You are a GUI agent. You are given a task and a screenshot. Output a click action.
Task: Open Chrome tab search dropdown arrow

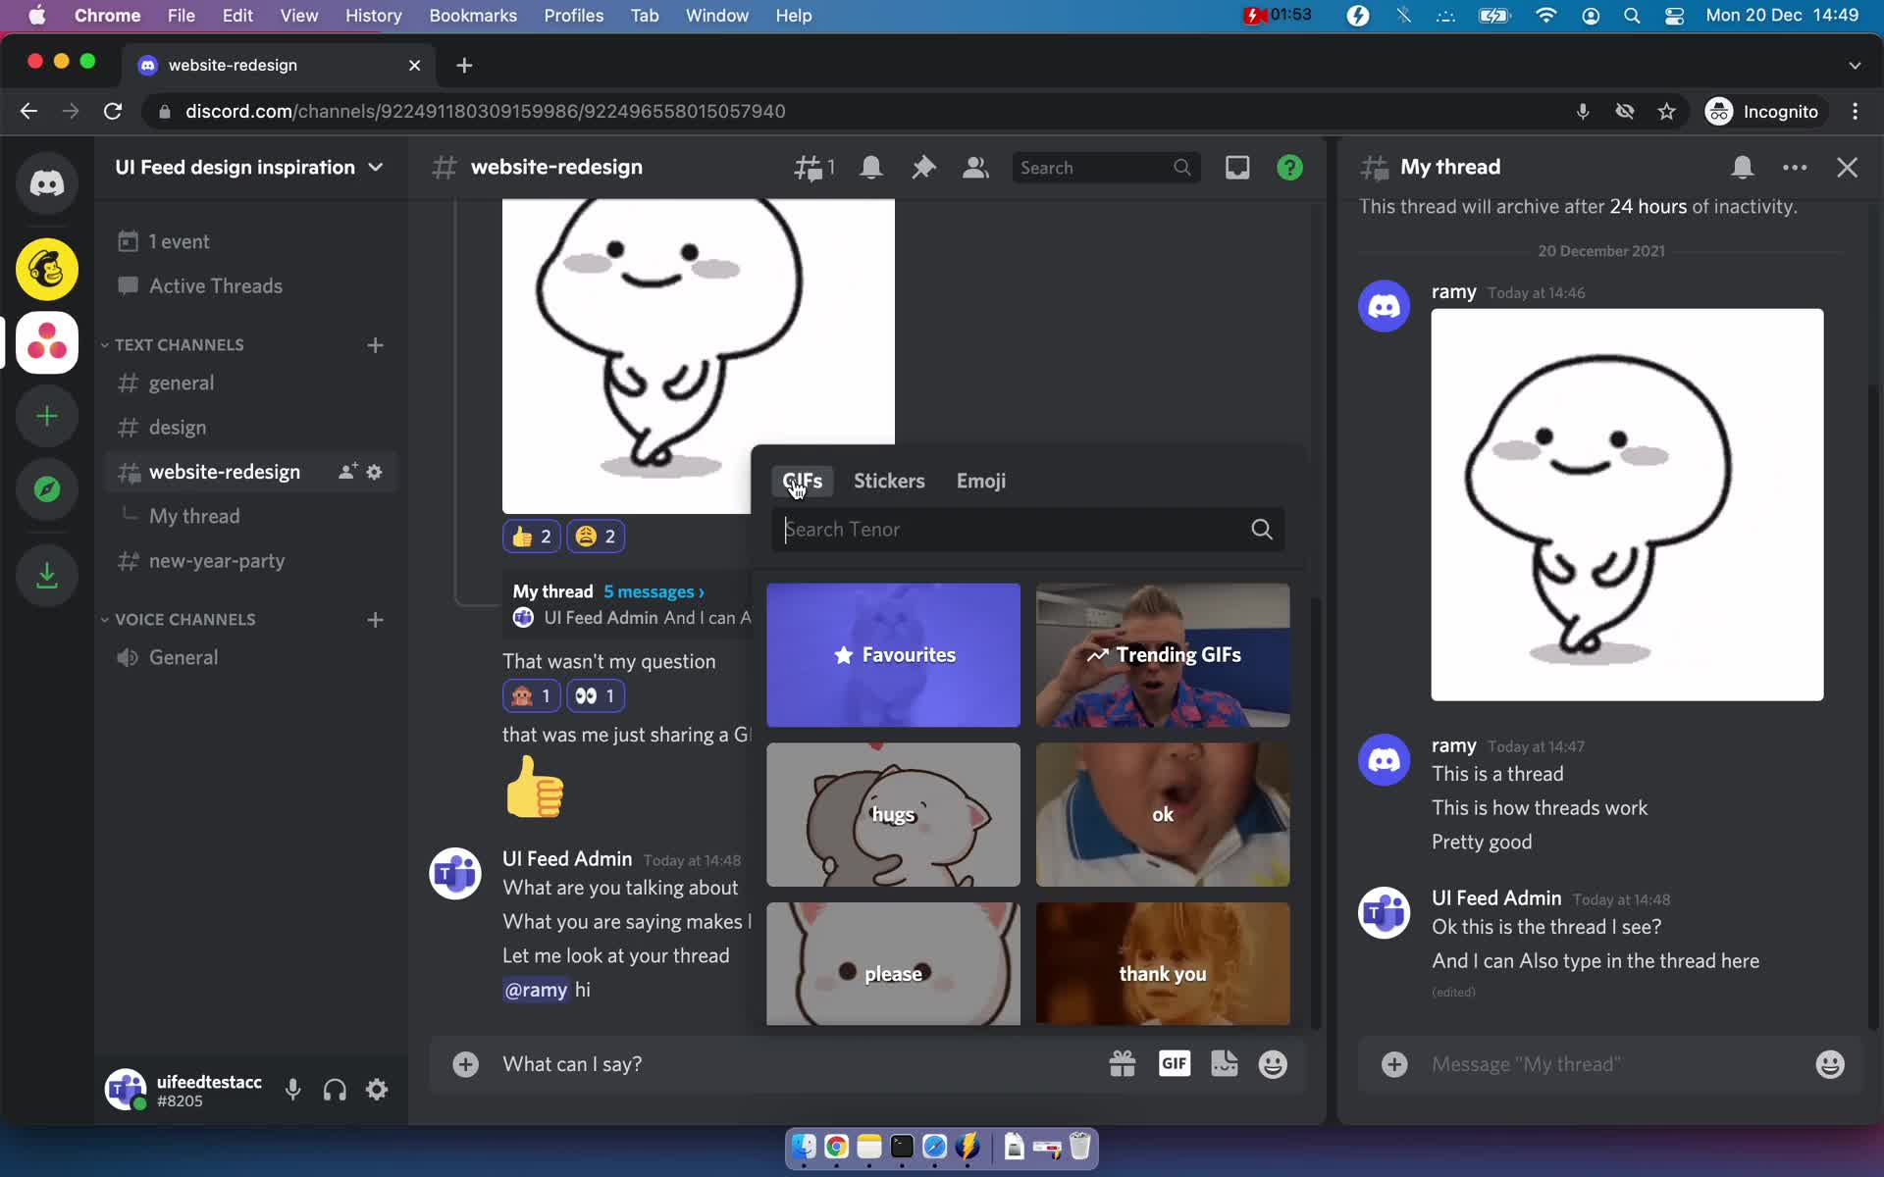click(x=1854, y=65)
